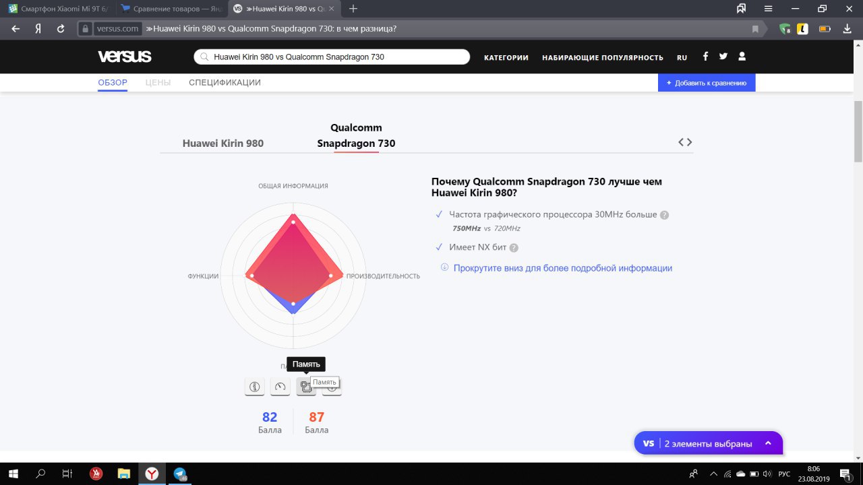Click the Yandex home button in toolbar
This screenshot has width=863, height=485.
click(38, 29)
